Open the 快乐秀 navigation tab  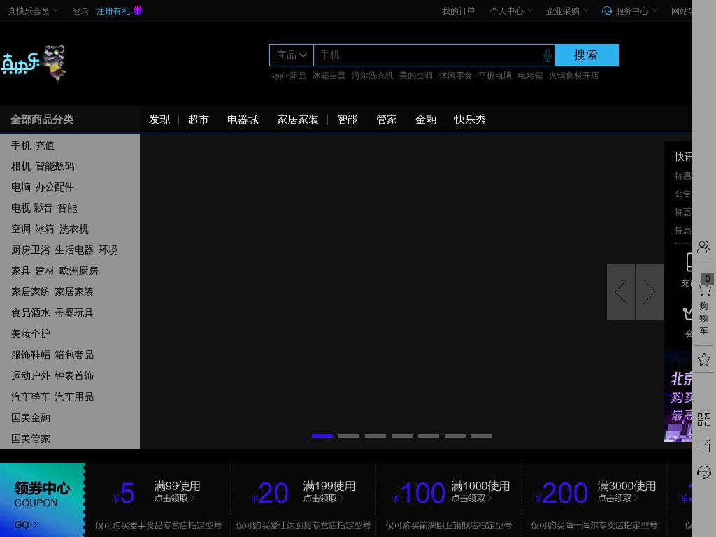470,120
